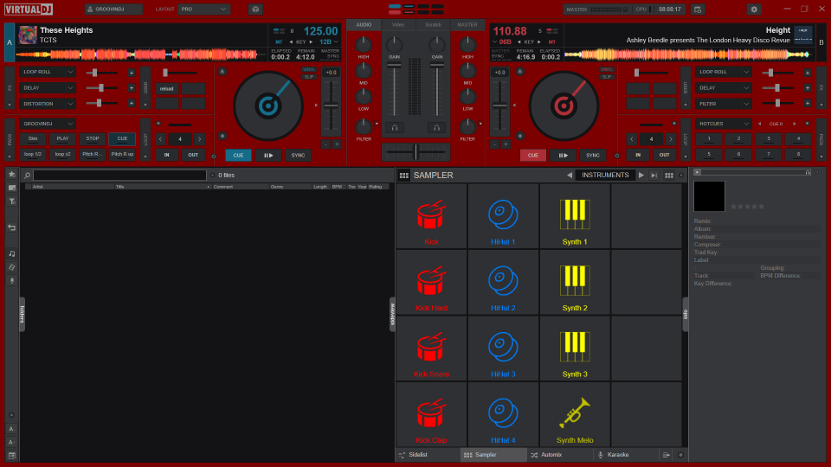
Task: Open favorites star in browser sidebar
Action: 11,174
